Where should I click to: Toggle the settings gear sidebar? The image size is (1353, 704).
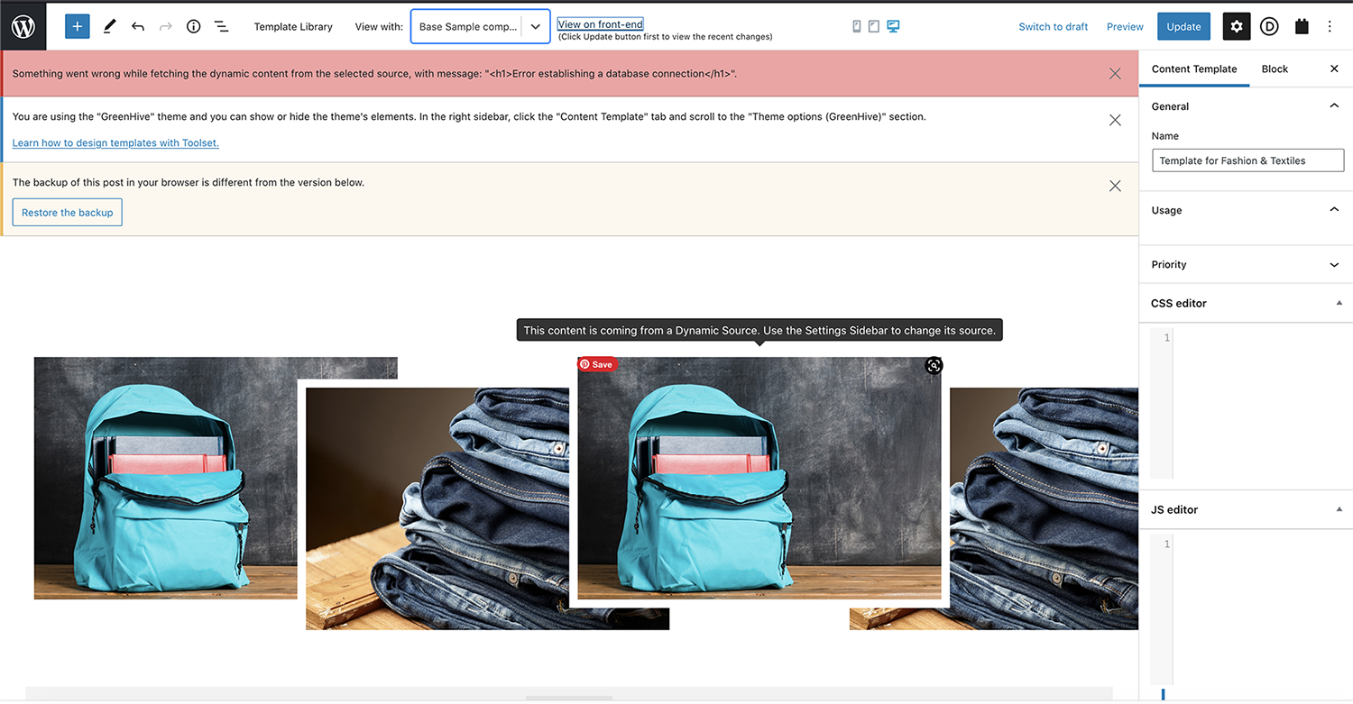pyautogui.click(x=1236, y=26)
